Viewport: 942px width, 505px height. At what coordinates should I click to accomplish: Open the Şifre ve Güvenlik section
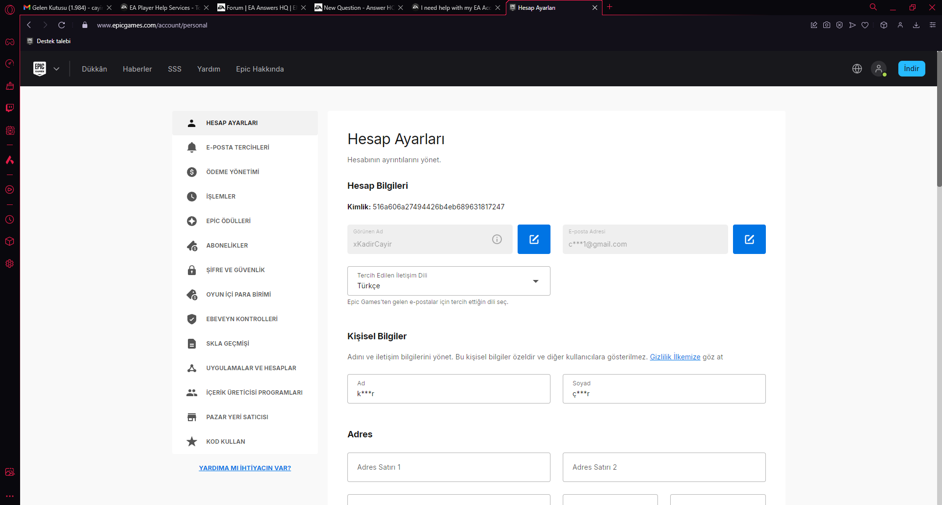[235, 270]
